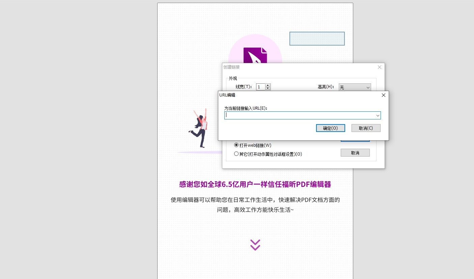The width and height of the screenshot is (474, 279).
Task: Click the up arrow to increase 线宽 value
Action: click(x=268, y=85)
